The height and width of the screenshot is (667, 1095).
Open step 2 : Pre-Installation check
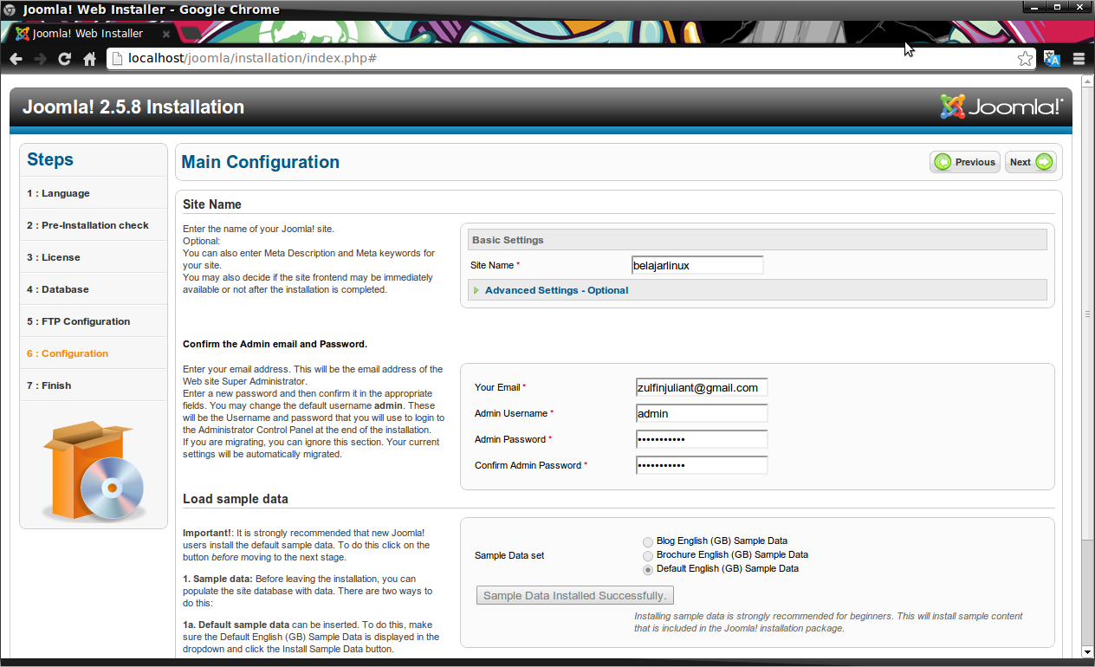(x=94, y=225)
